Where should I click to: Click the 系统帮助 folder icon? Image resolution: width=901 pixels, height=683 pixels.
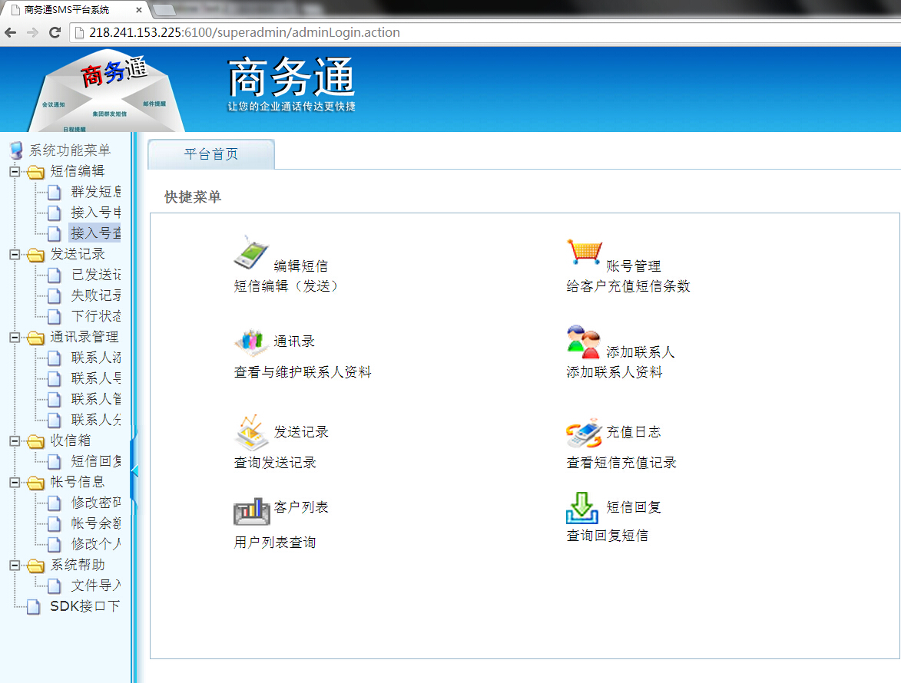pos(35,566)
